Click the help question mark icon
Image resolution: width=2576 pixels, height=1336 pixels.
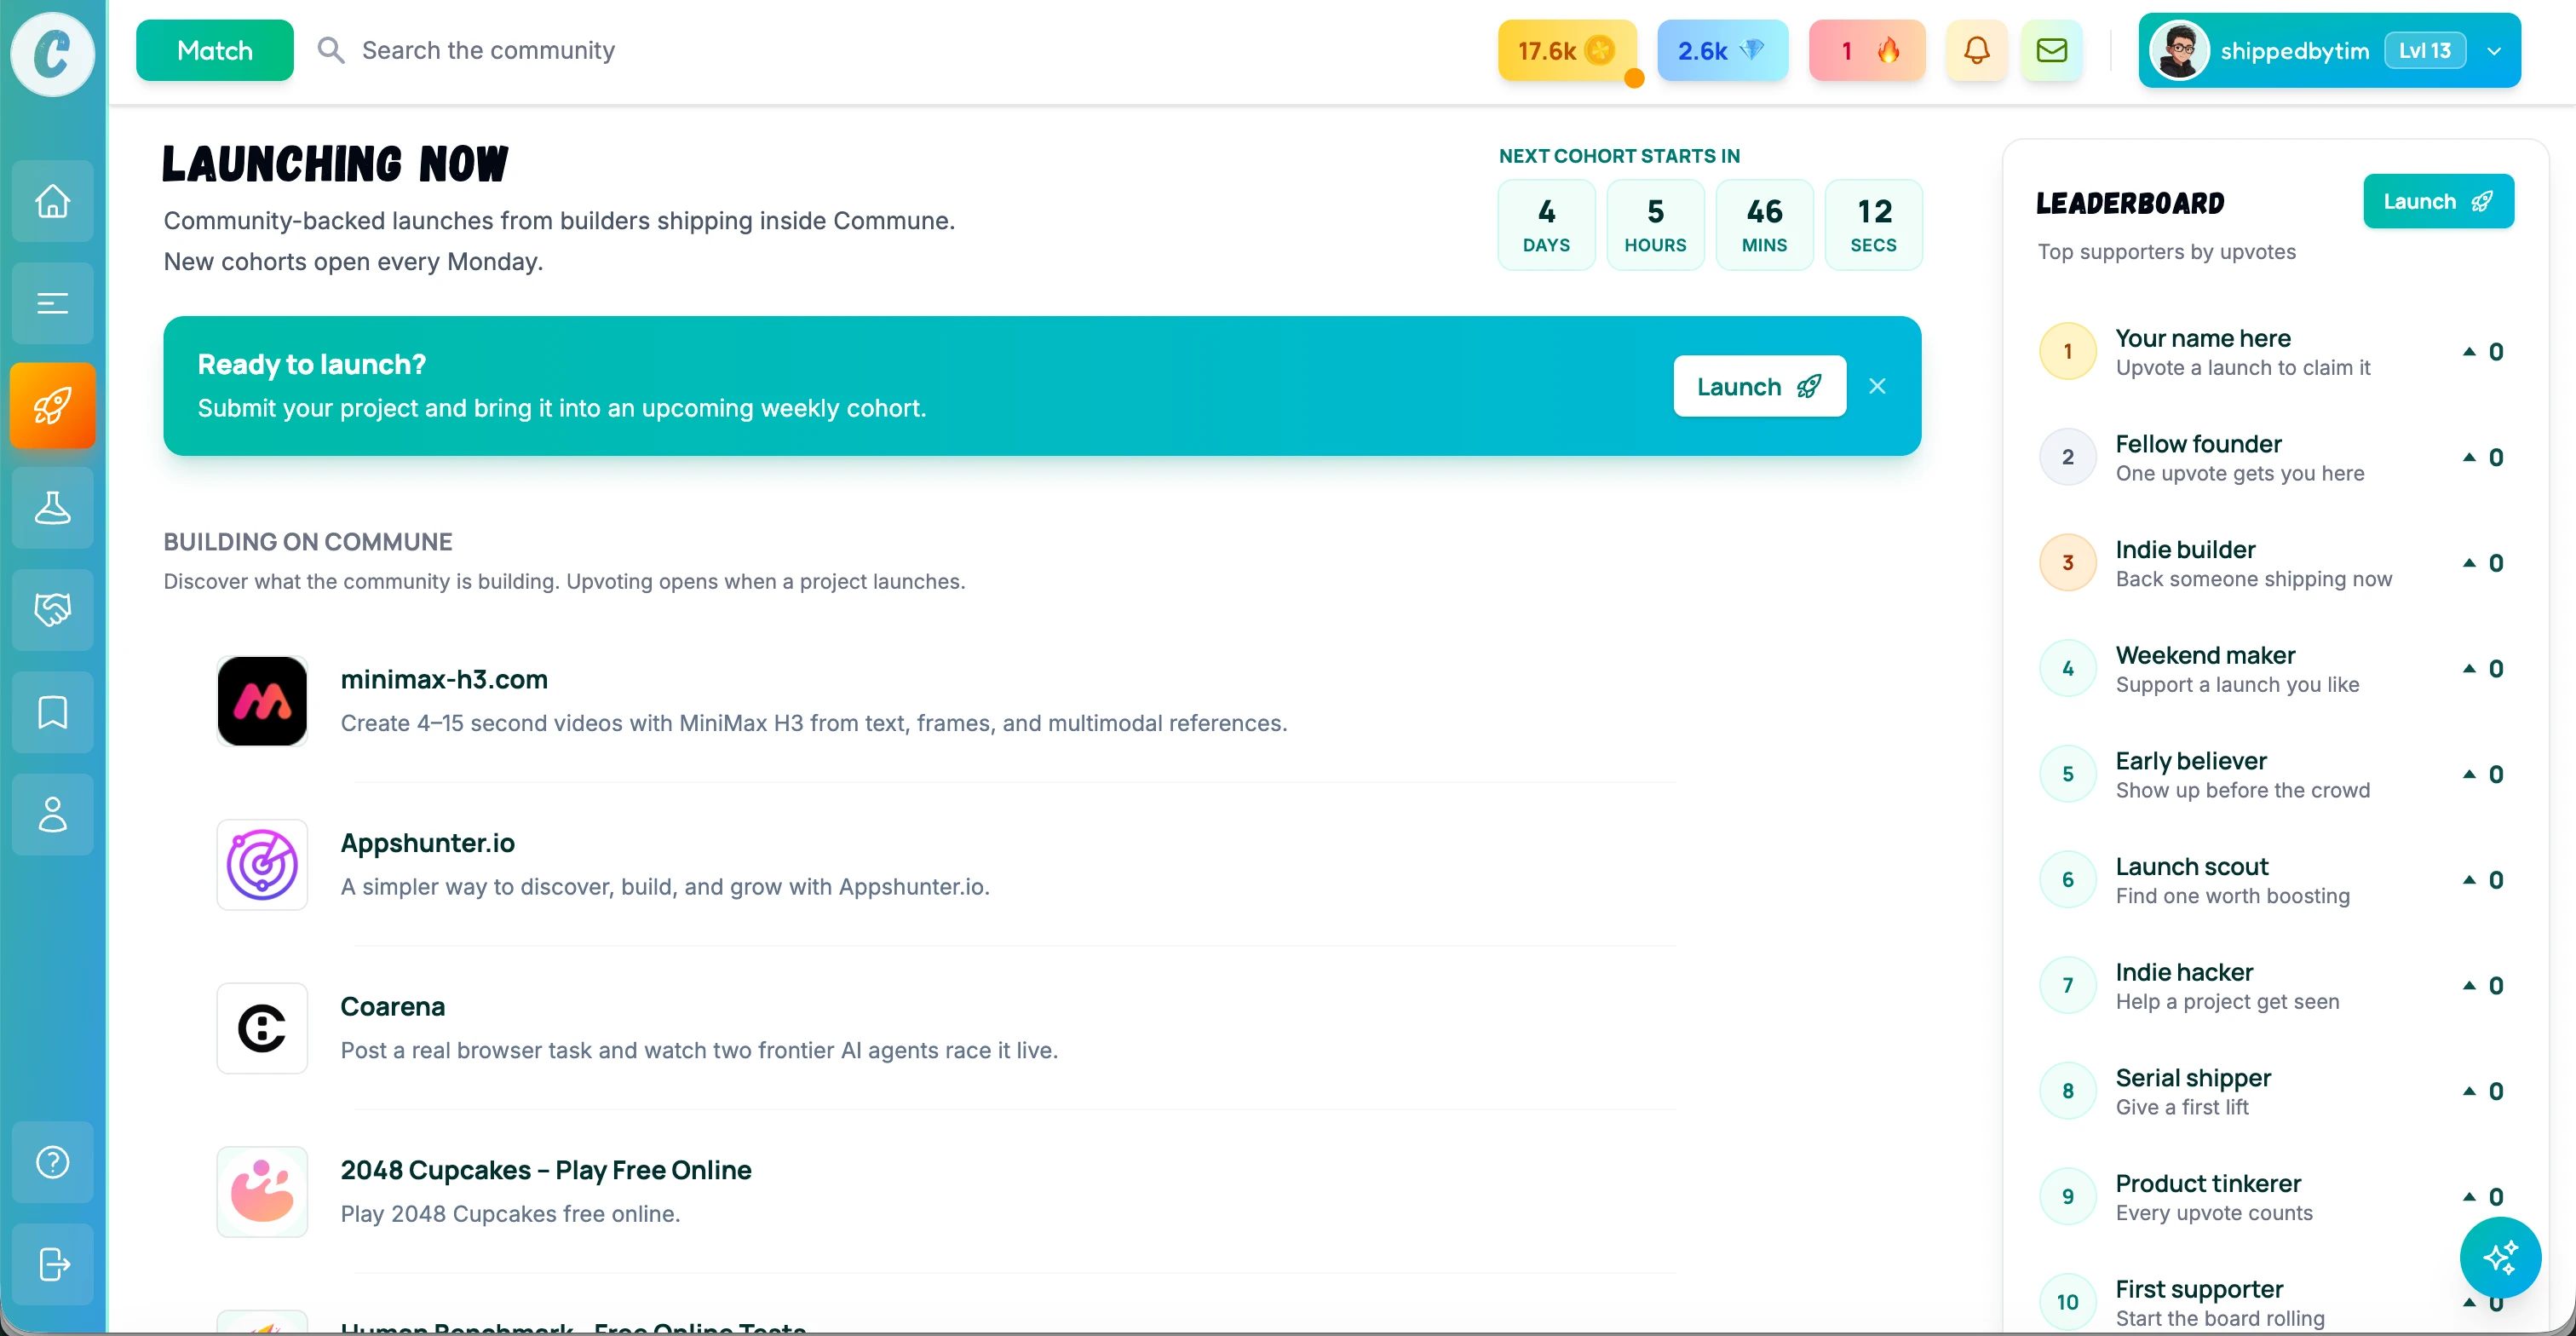coord(52,1162)
